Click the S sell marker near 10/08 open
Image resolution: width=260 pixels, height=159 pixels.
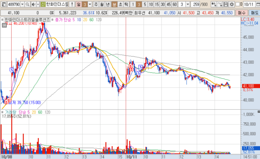[12, 70]
